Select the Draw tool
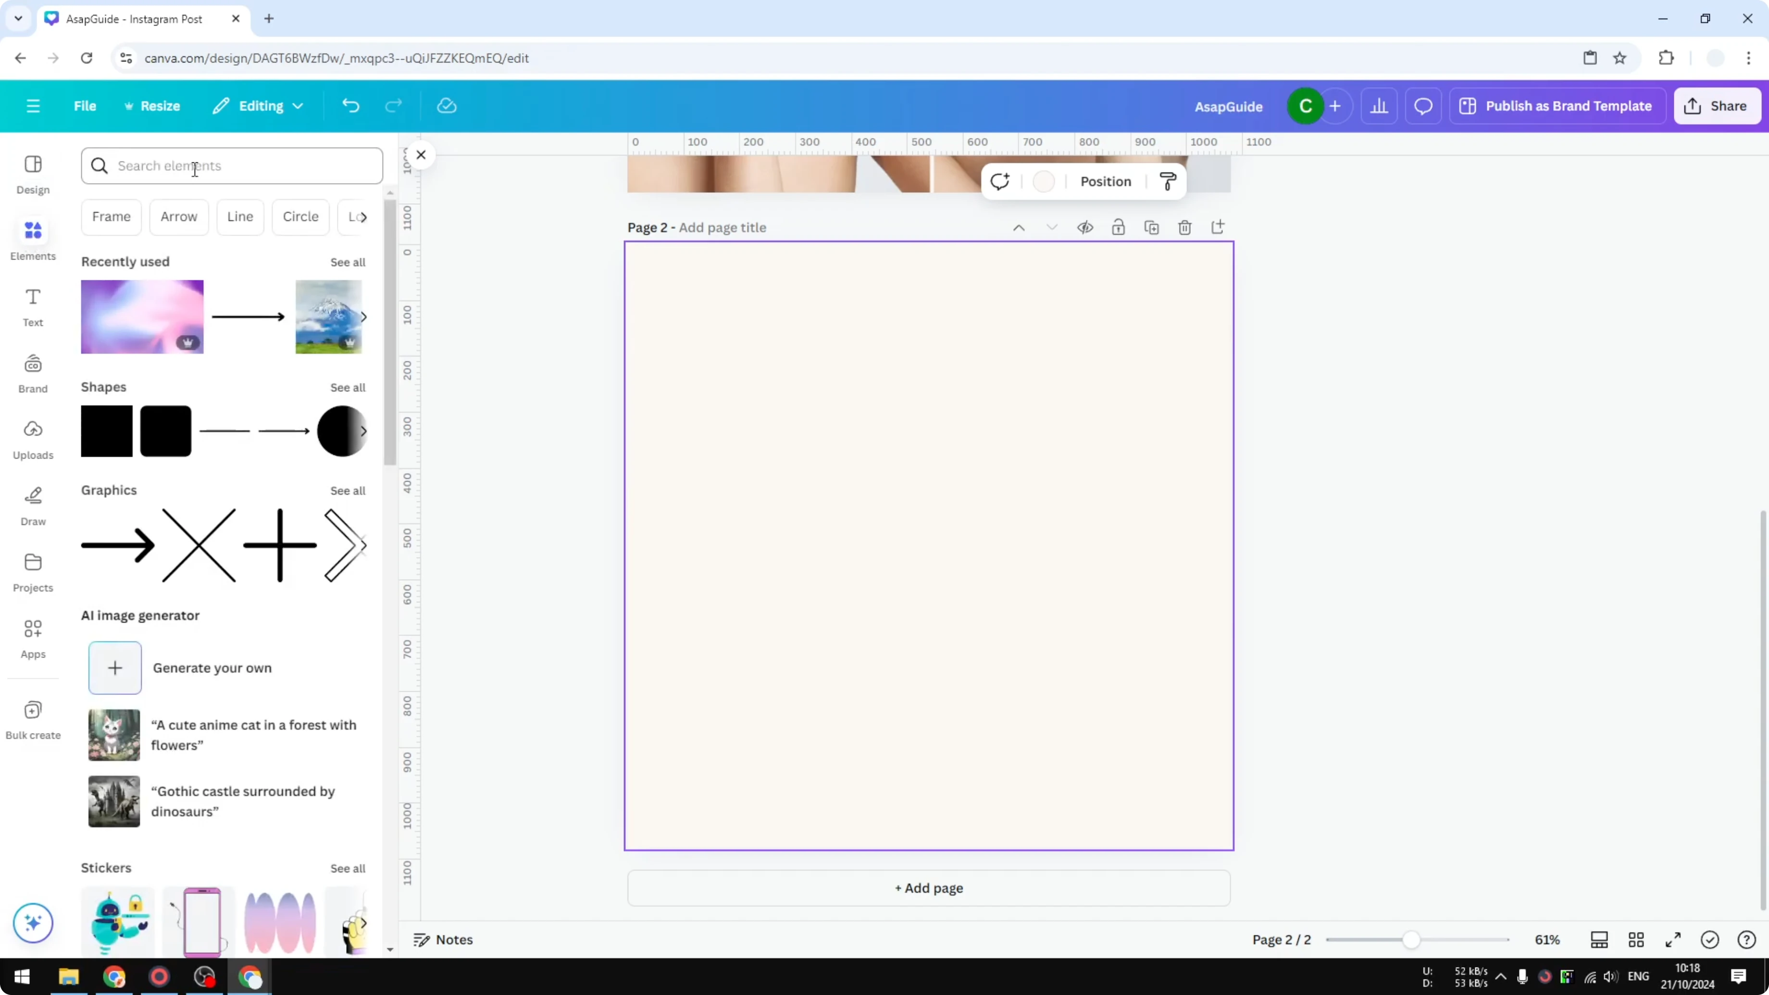Viewport: 1769px width, 995px height. tap(33, 506)
